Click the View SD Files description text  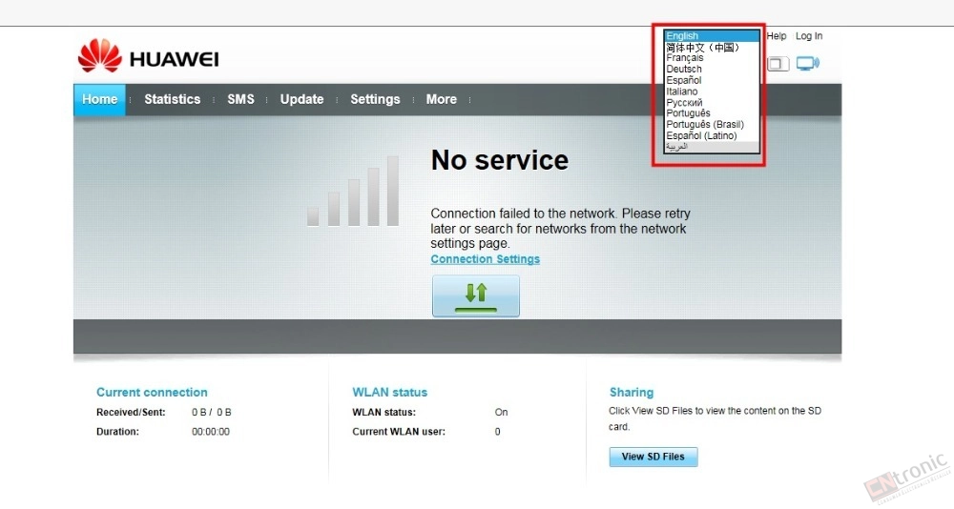pyautogui.click(x=715, y=418)
